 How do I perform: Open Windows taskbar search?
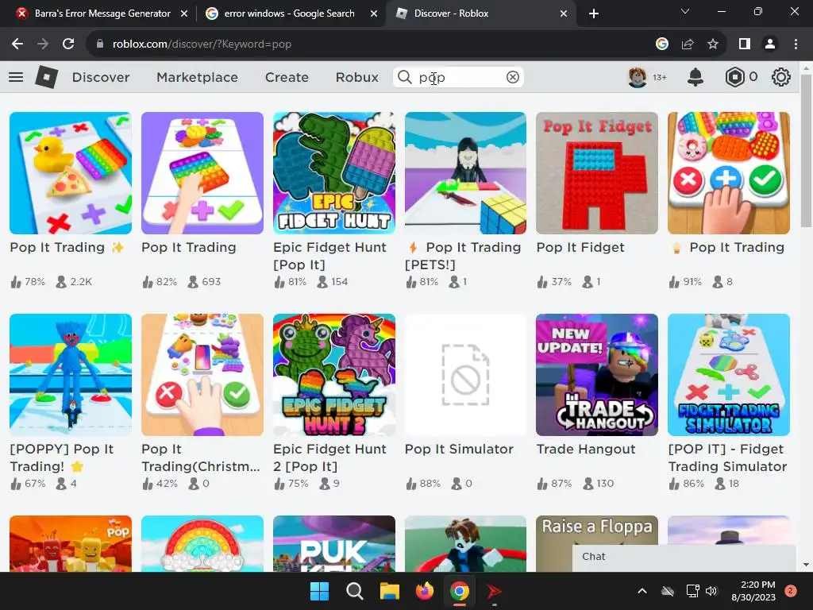[x=355, y=591]
